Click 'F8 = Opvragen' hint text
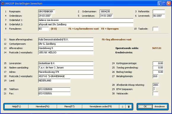The width and height of the screenshot is (172, 114). coord(110,29)
